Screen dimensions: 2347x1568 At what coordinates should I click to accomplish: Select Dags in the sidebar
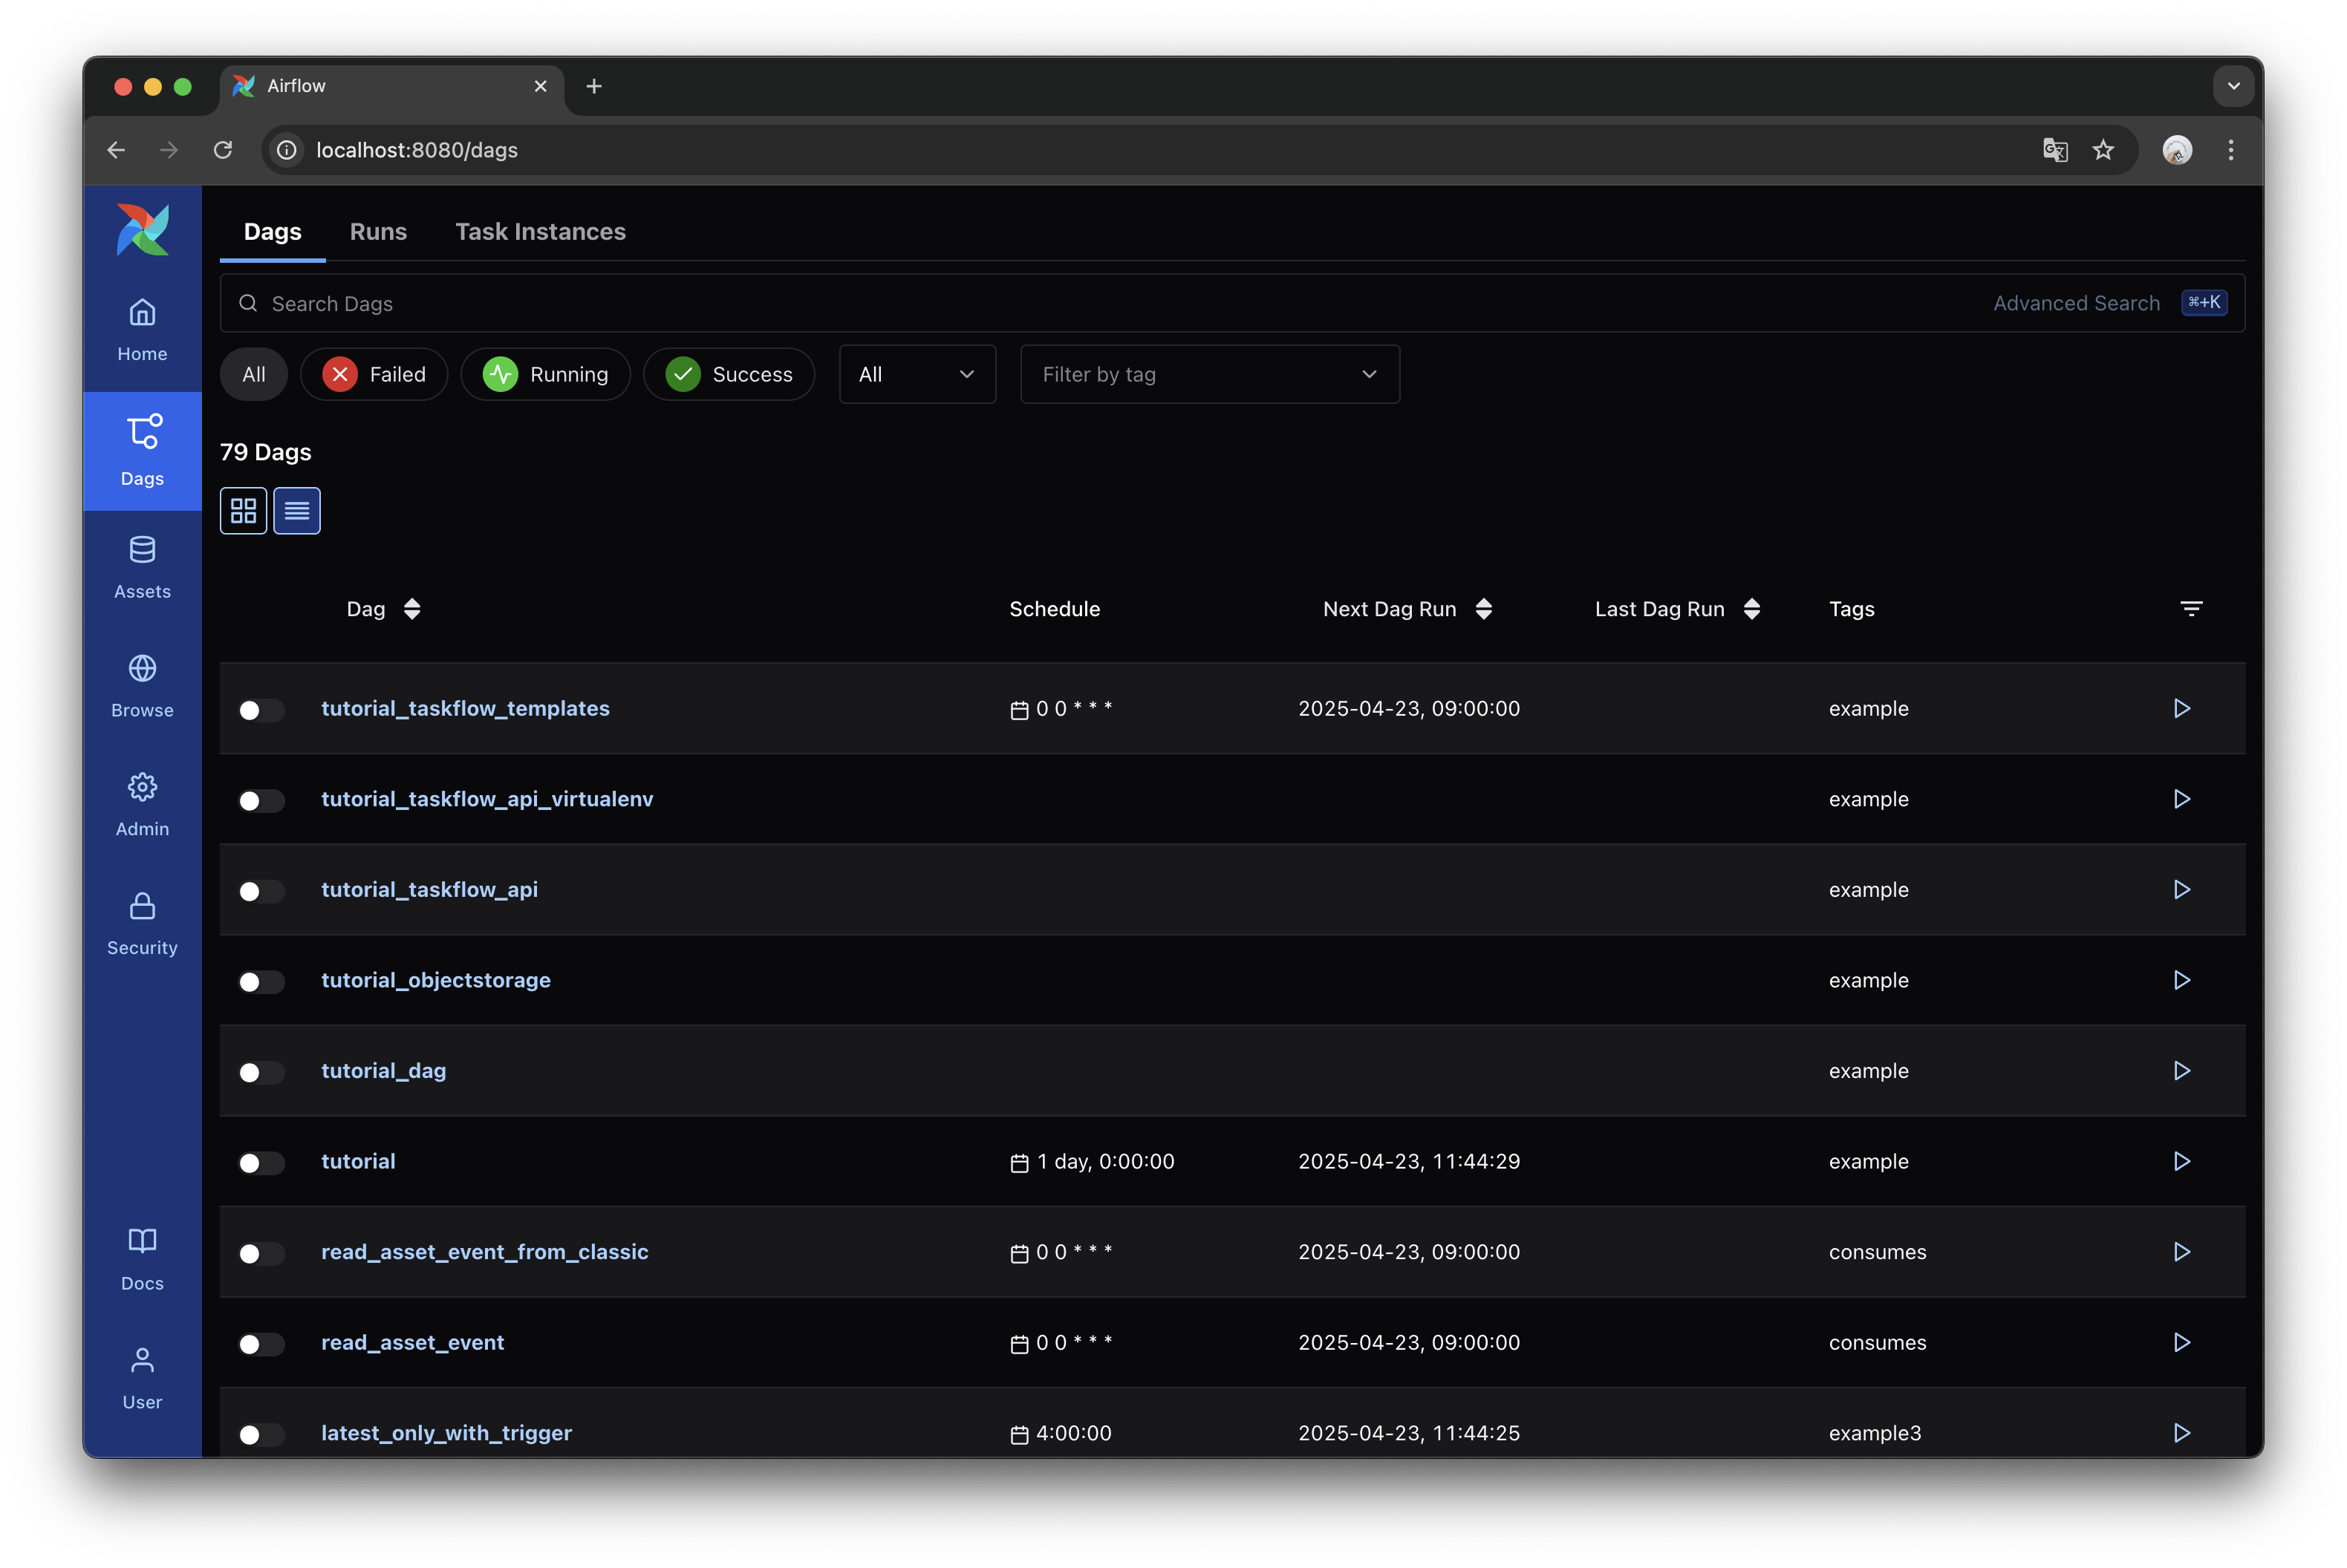click(142, 451)
